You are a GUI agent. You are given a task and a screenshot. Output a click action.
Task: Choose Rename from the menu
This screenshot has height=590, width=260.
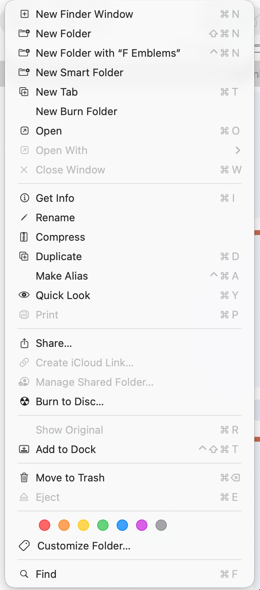[55, 218]
